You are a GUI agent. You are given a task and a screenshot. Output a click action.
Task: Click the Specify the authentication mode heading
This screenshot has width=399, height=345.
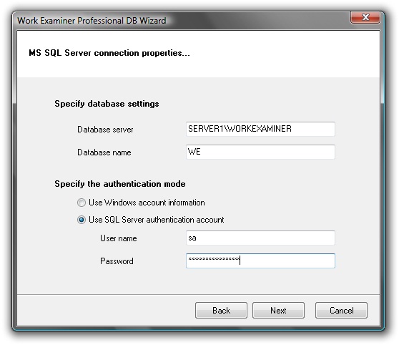point(120,184)
